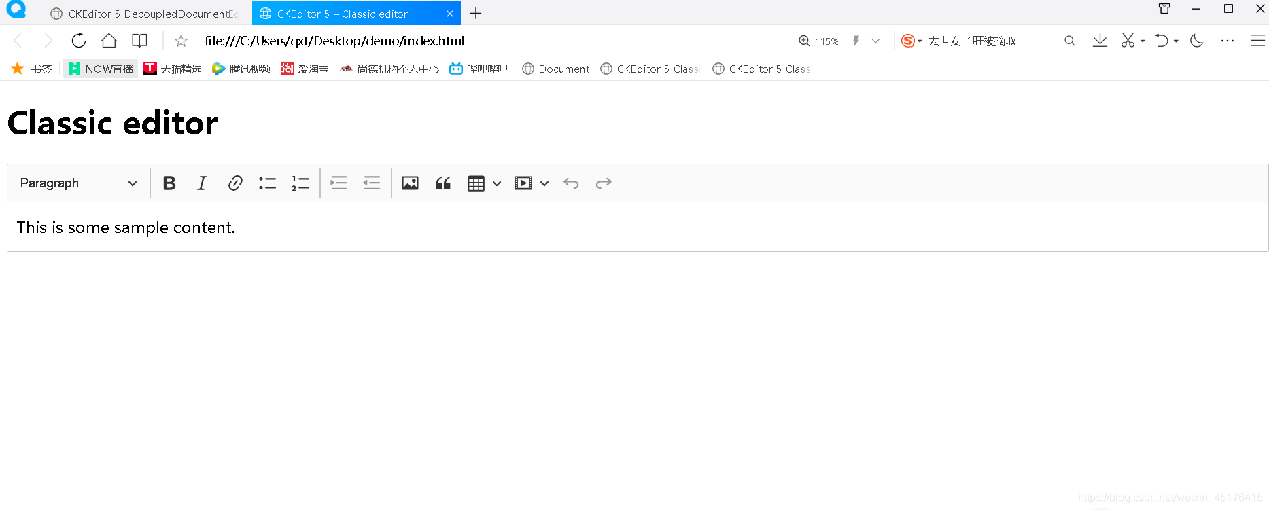
Task: Click the search box with Chinese text
Action: [x=972, y=41]
